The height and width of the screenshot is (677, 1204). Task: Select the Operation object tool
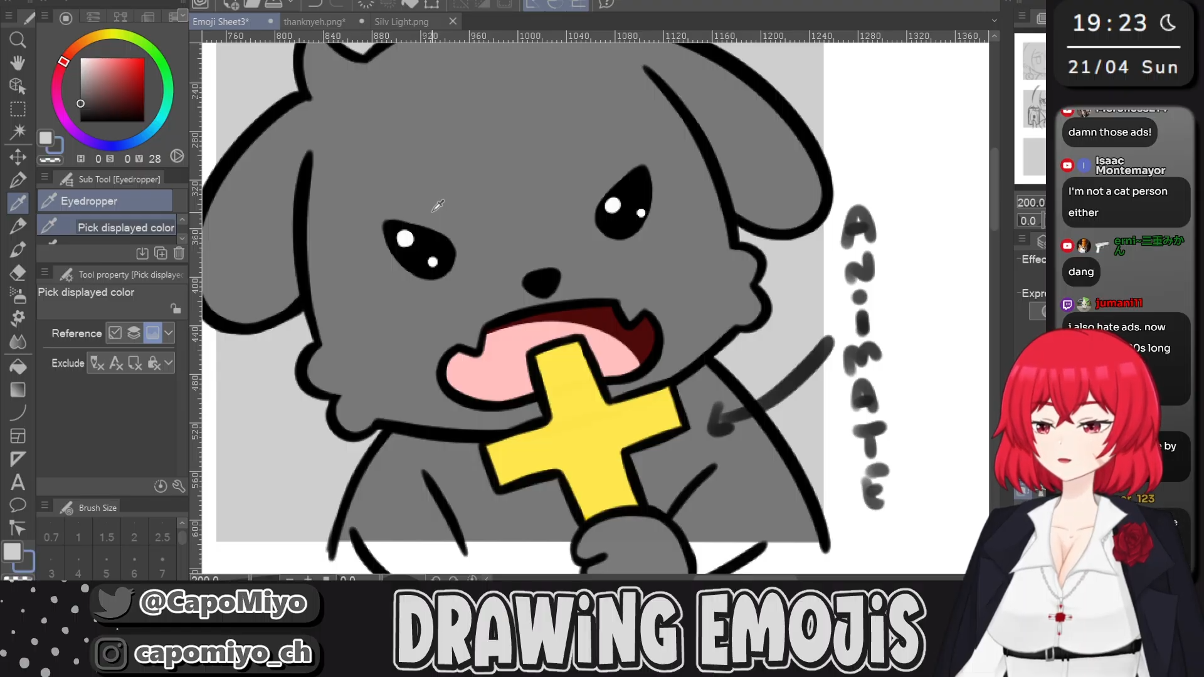click(18, 86)
